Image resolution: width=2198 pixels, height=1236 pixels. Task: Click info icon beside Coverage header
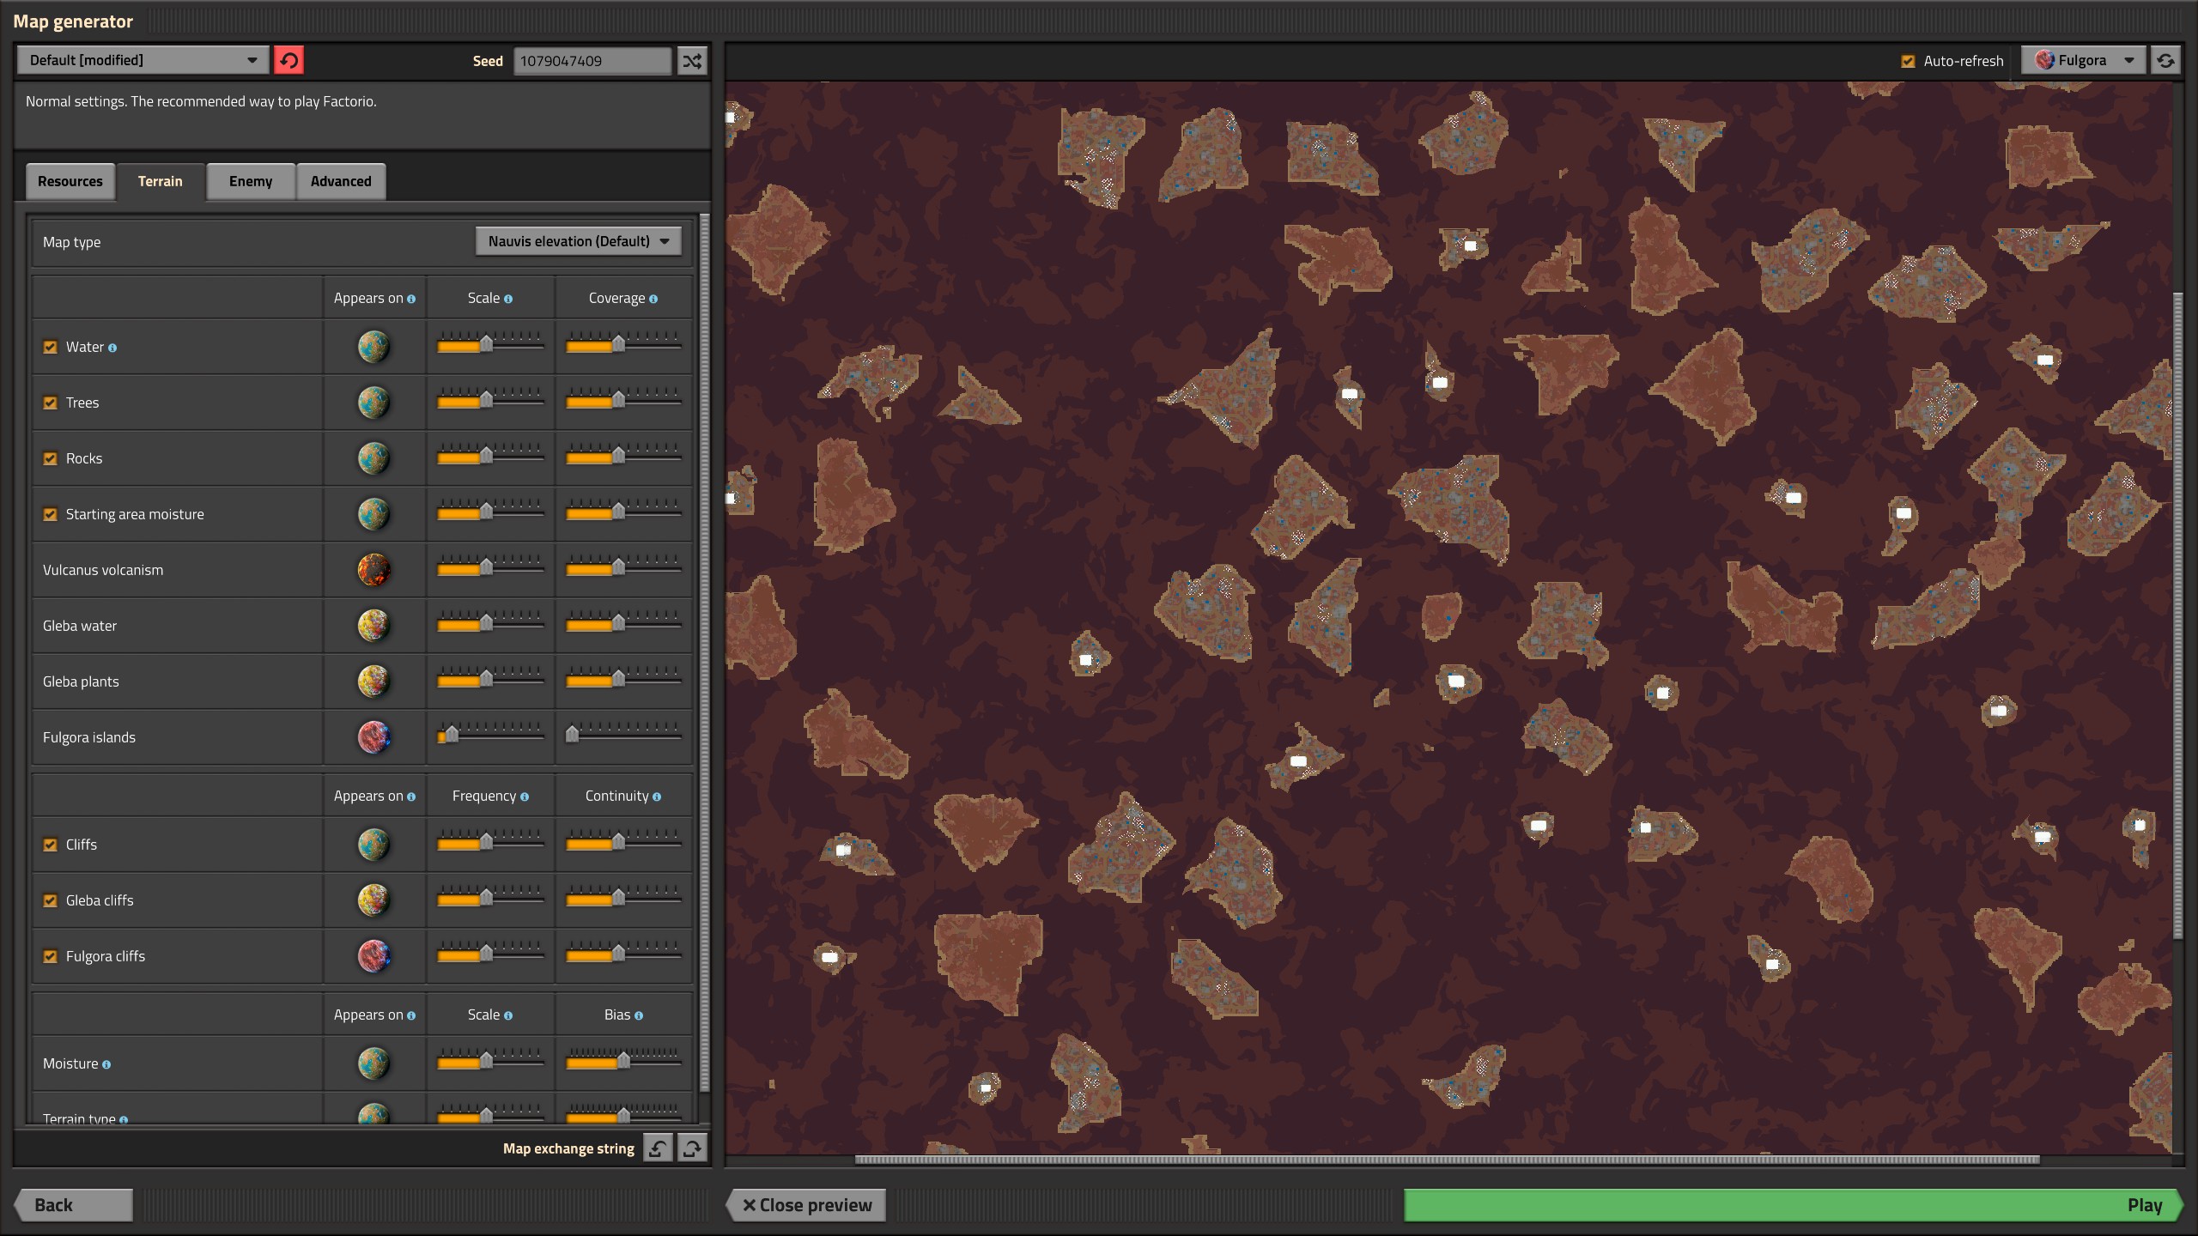click(x=653, y=299)
